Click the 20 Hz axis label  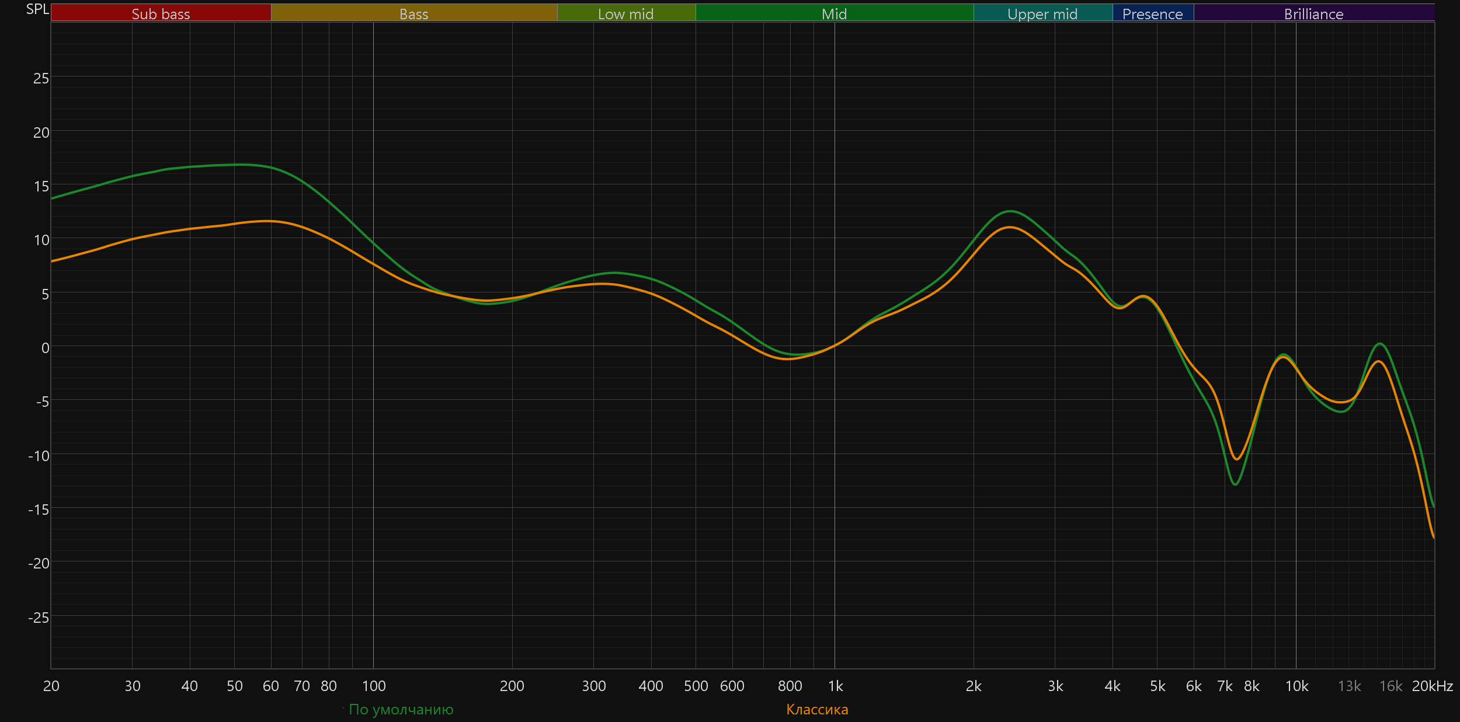coord(51,686)
